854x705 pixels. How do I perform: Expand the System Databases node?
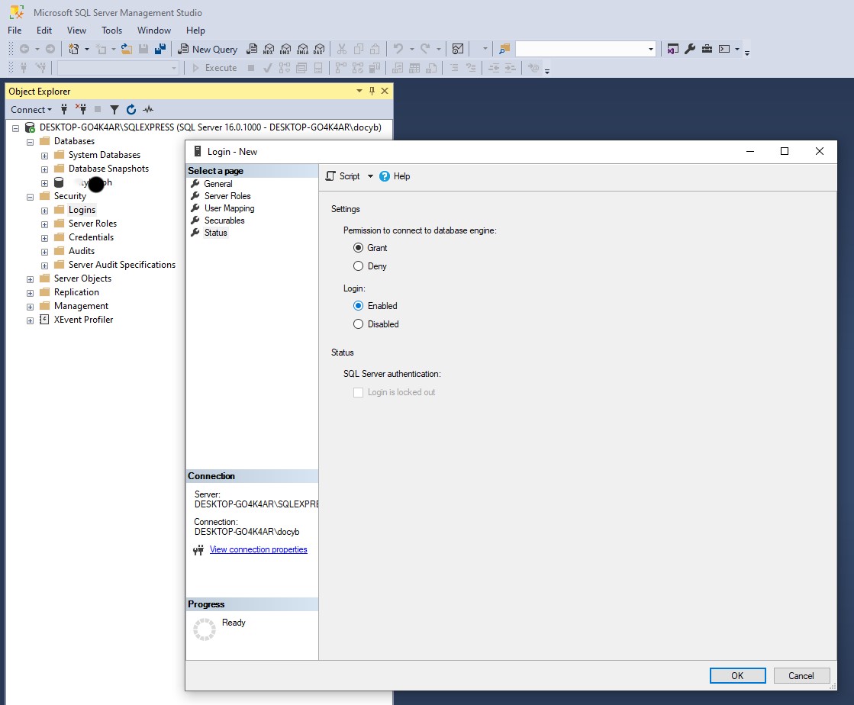pyautogui.click(x=44, y=154)
